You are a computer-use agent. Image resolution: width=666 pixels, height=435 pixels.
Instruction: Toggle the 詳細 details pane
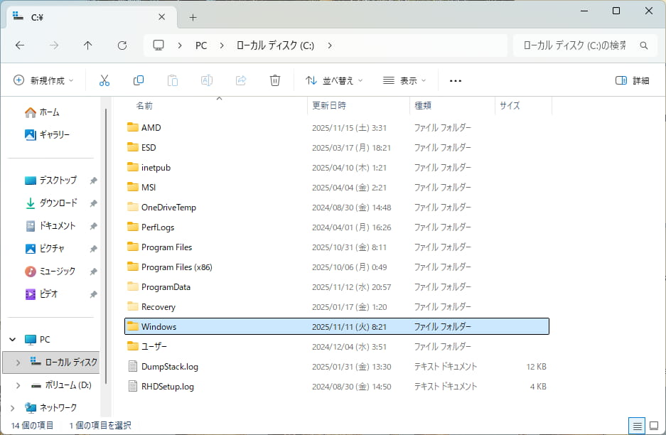[632, 80]
